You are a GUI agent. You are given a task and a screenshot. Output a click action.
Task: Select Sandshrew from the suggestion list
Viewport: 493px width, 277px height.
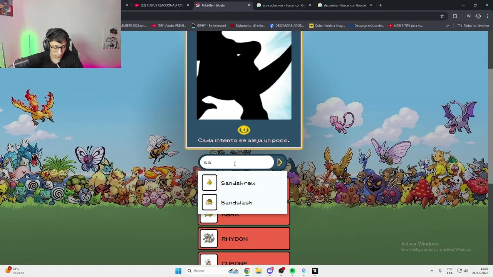[x=243, y=183]
